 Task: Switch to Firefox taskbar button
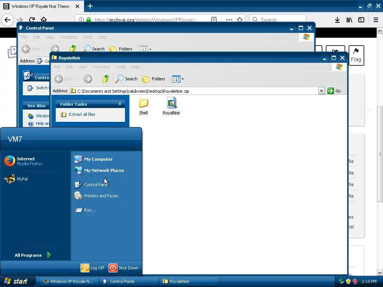click(69, 281)
